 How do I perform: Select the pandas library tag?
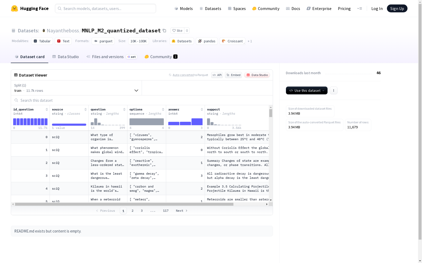[207, 41]
